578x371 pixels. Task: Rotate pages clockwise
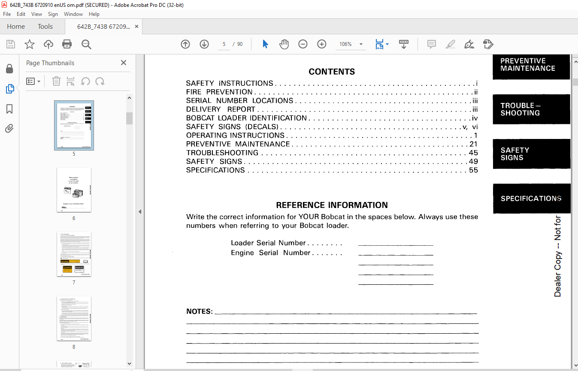tap(100, 81)
